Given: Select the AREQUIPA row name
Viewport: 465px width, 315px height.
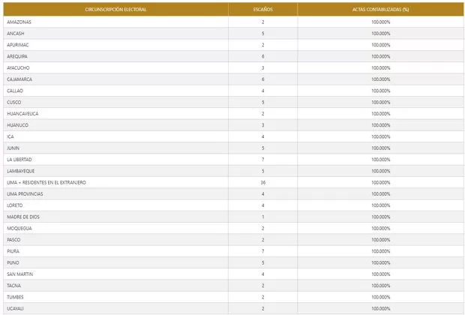Looking at the screenshot, I should 17,56.
